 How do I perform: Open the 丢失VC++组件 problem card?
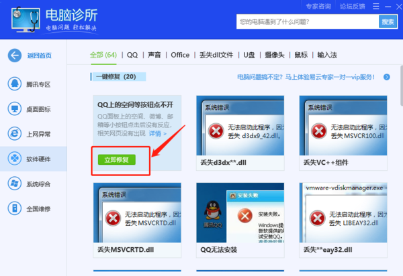343,133
